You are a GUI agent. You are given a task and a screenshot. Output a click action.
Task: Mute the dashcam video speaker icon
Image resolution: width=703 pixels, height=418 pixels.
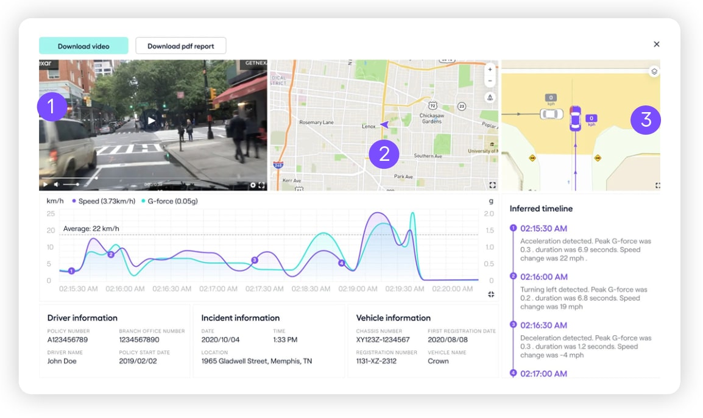(x=57, y=185)
